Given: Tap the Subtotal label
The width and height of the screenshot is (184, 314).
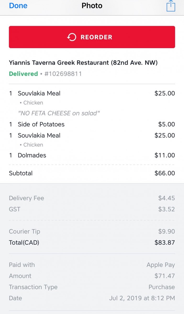Looking at the screenshot, I should pos(21,173).
